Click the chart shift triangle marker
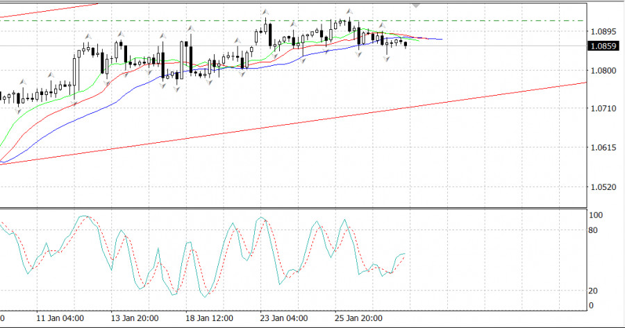Viewport: 625px width, 328px height. click(416, 6)
